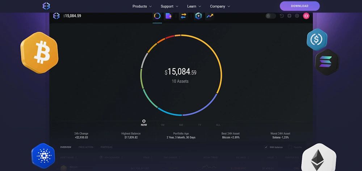The image size is (362, 171).
Task: Uncheck the With balance checkbox
Action: click(x=266, y=147)
